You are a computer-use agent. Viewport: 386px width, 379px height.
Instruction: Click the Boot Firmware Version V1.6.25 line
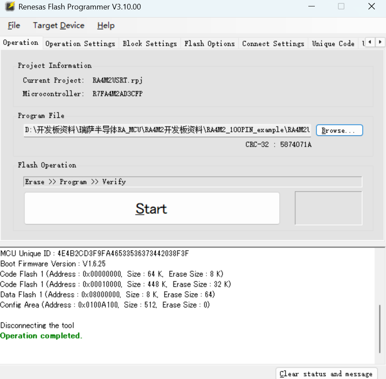click(53, 264)
